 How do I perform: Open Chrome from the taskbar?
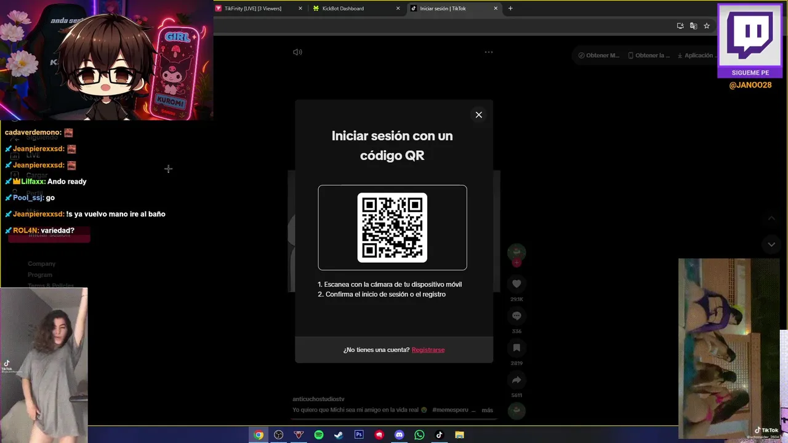click(259, 435)
